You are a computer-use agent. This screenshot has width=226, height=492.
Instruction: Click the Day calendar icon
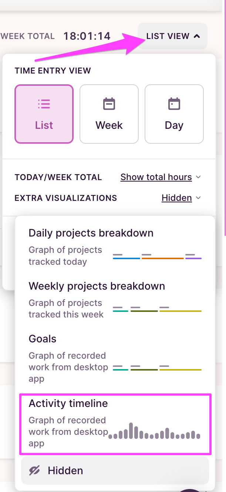(x=174, y=104)
